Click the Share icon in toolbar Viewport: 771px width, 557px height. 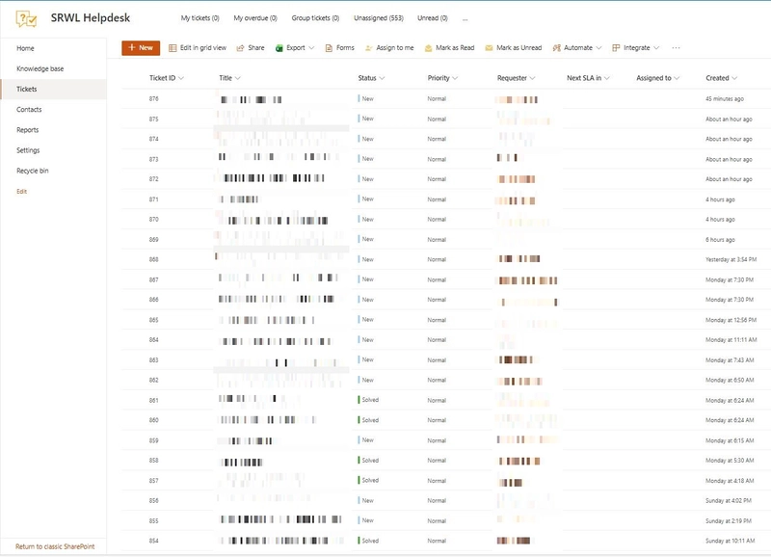[x=241, y=48]
